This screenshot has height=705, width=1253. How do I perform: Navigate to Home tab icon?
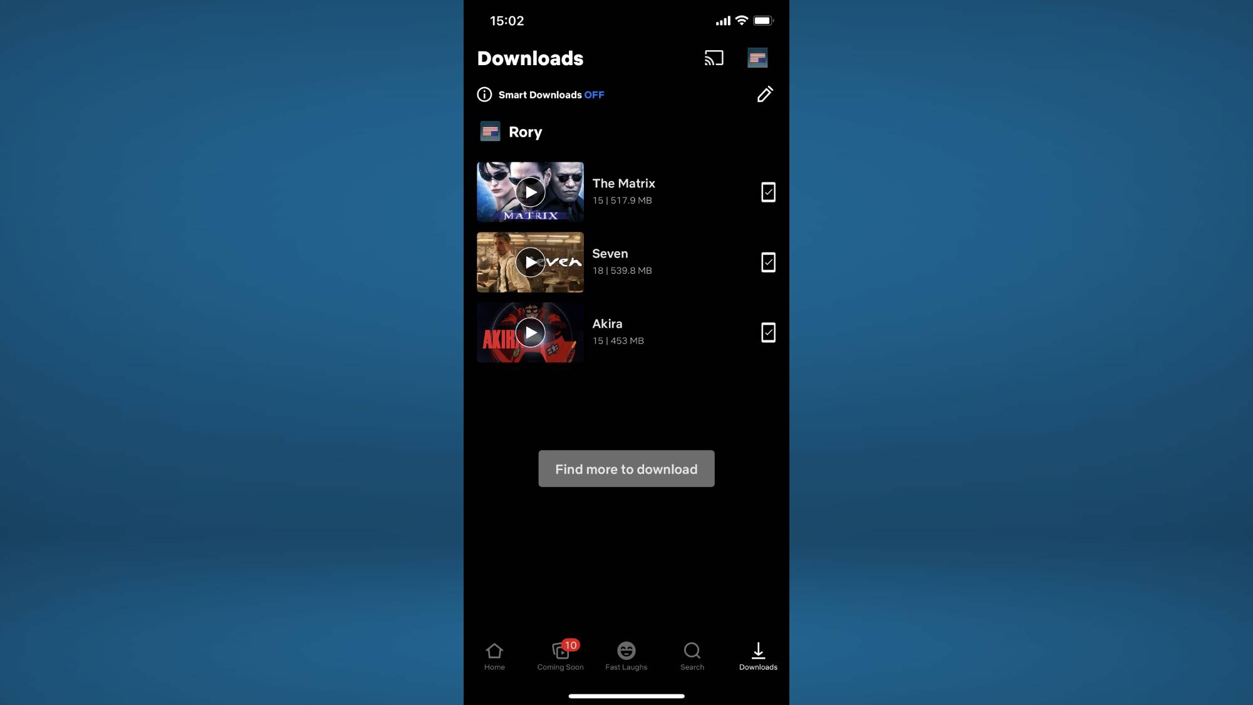click(494, 650)
